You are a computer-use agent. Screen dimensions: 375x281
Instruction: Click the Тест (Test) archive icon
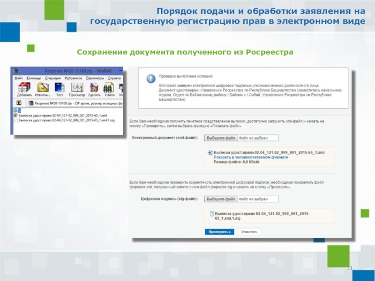[60, 89]
